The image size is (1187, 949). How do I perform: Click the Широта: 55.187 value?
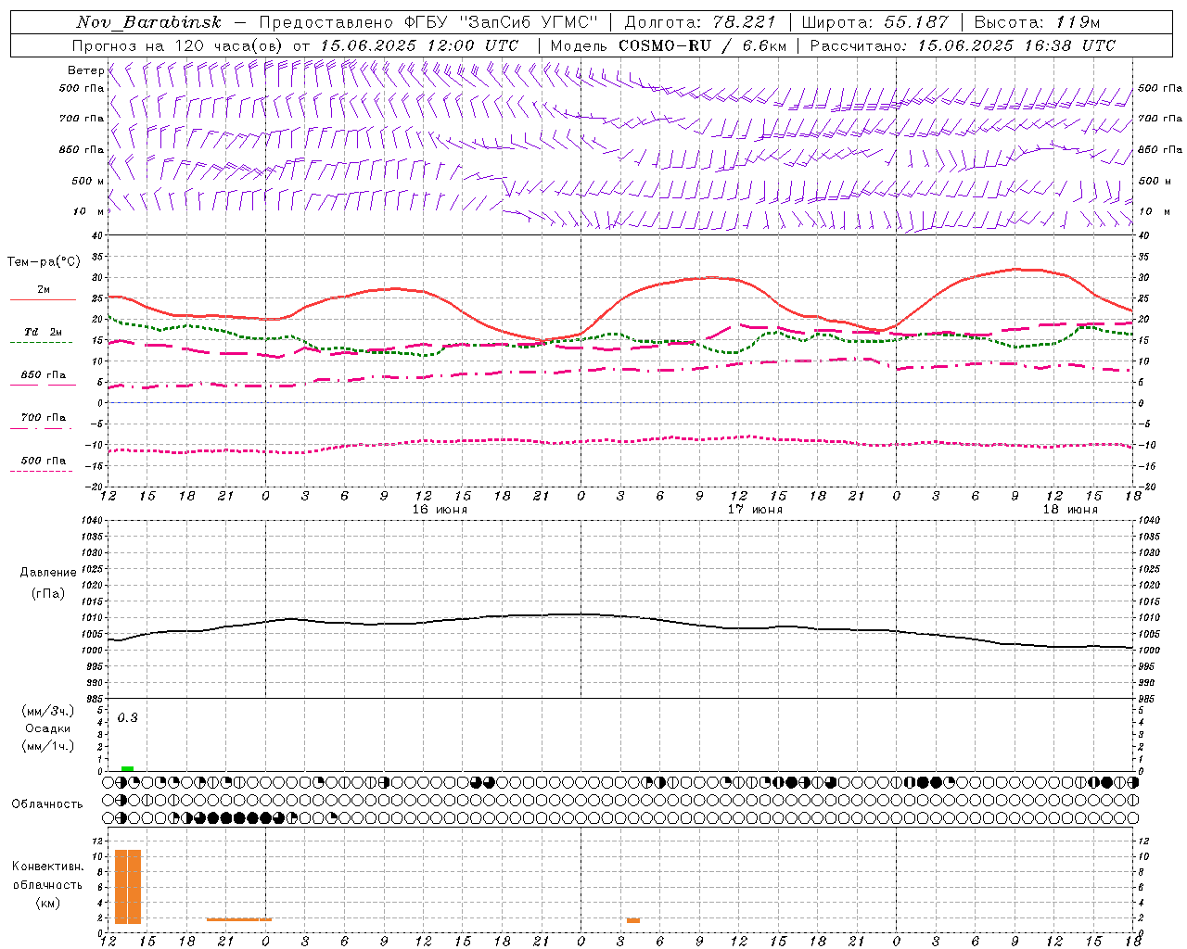tap(874, 22)
